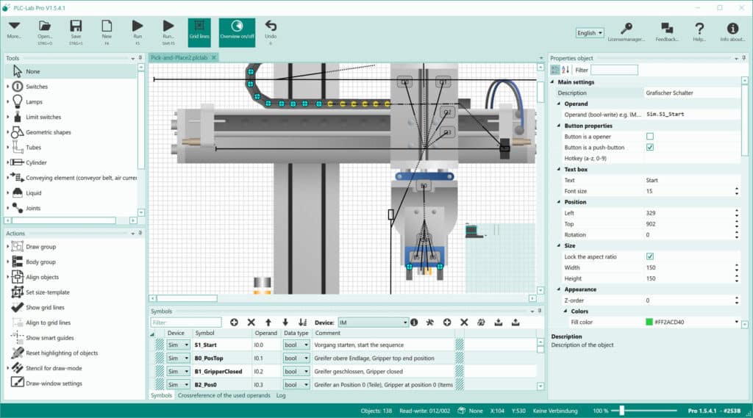753x418 pixels.
Task: Delete symbol with the X icon left of arrows
Action: [251, 322]
